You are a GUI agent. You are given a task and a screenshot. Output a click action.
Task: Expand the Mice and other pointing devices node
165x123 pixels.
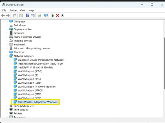point(7,48)
